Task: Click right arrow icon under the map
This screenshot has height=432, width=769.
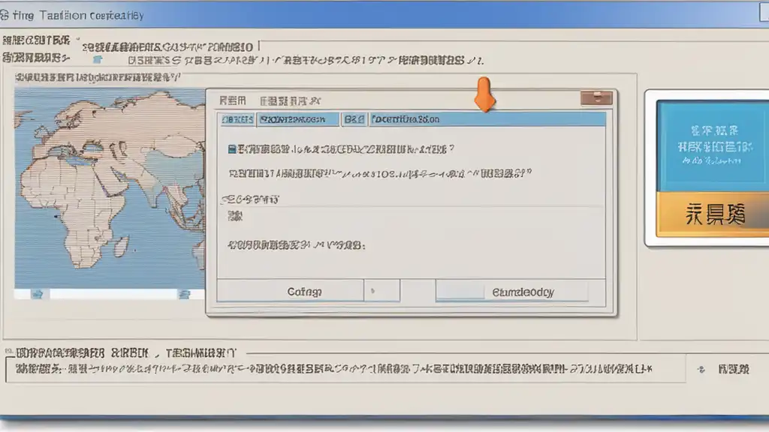Action: point(185,294)
